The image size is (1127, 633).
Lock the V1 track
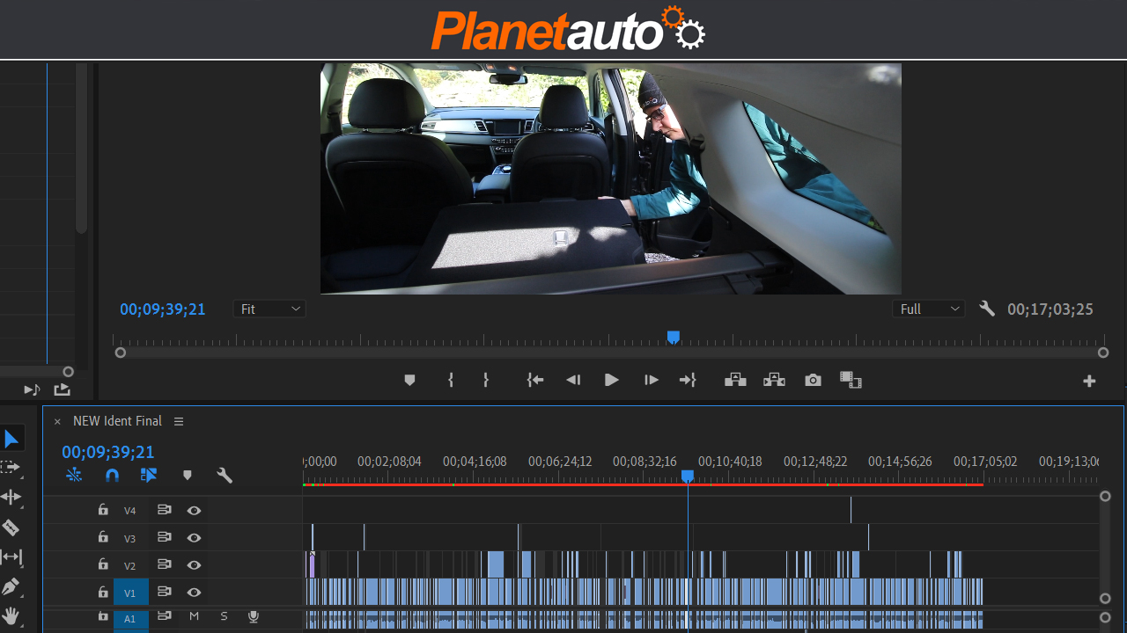[x=103, y=593]
